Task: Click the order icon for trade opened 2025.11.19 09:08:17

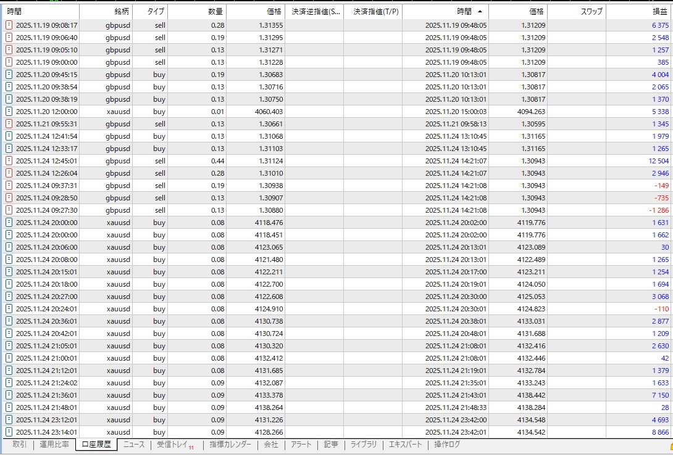Action: [9, 25]
